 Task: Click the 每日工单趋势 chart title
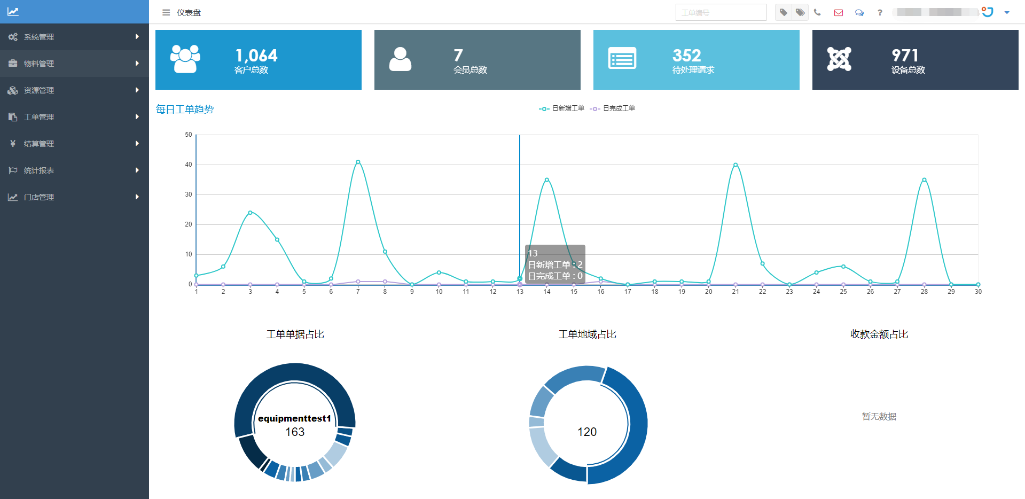click(185, 110)
